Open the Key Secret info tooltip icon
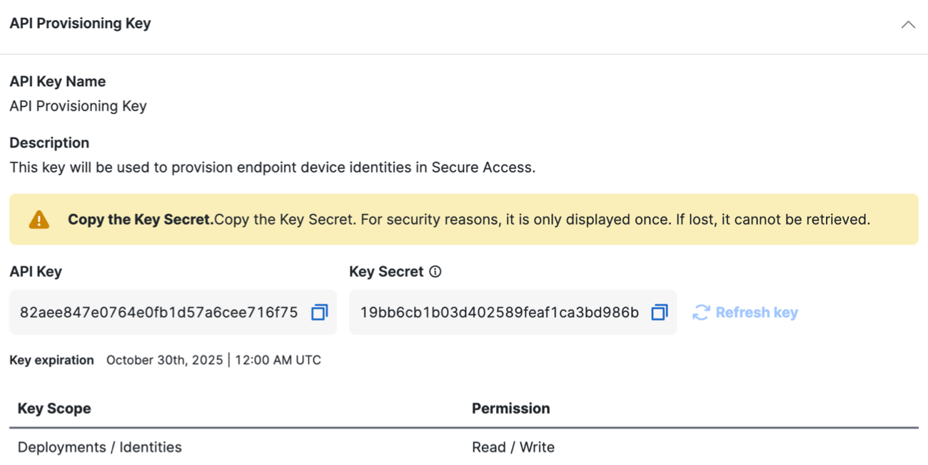 pyautogui.click(x=435, y=272)
